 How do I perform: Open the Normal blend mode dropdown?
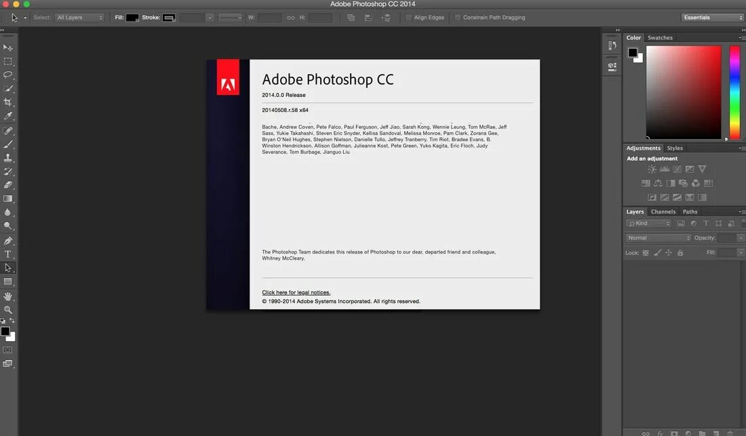(x=658, y=238)
